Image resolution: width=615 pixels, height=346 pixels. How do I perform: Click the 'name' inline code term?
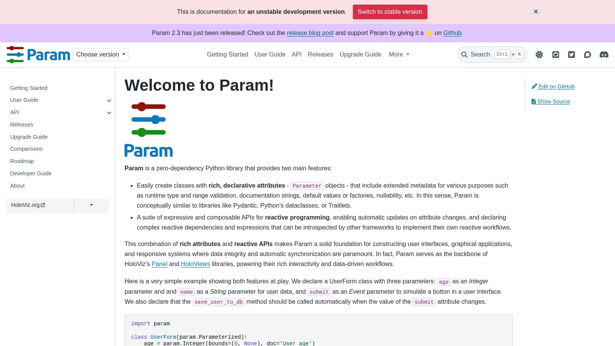coord(187,292)
